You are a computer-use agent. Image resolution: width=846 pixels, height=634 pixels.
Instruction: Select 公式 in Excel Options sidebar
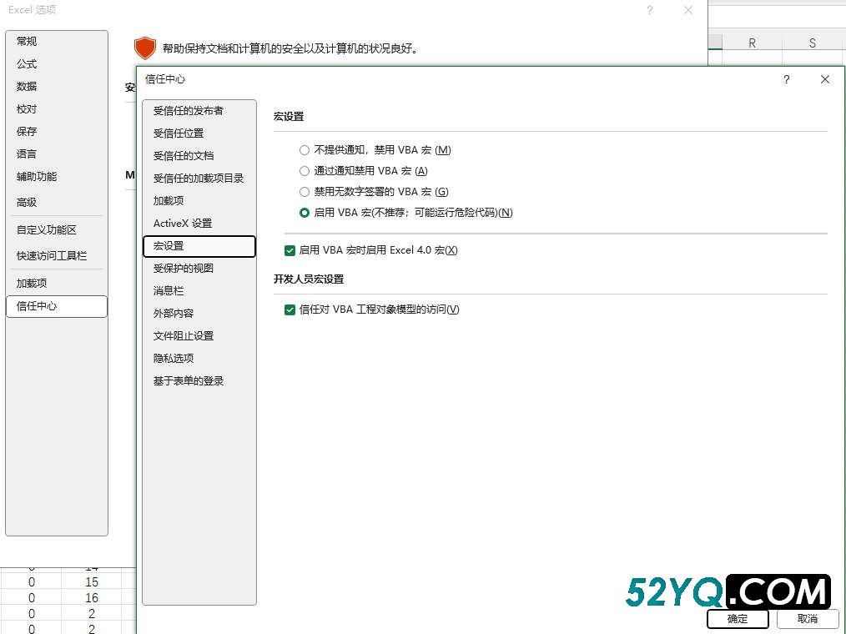point(57,64)
